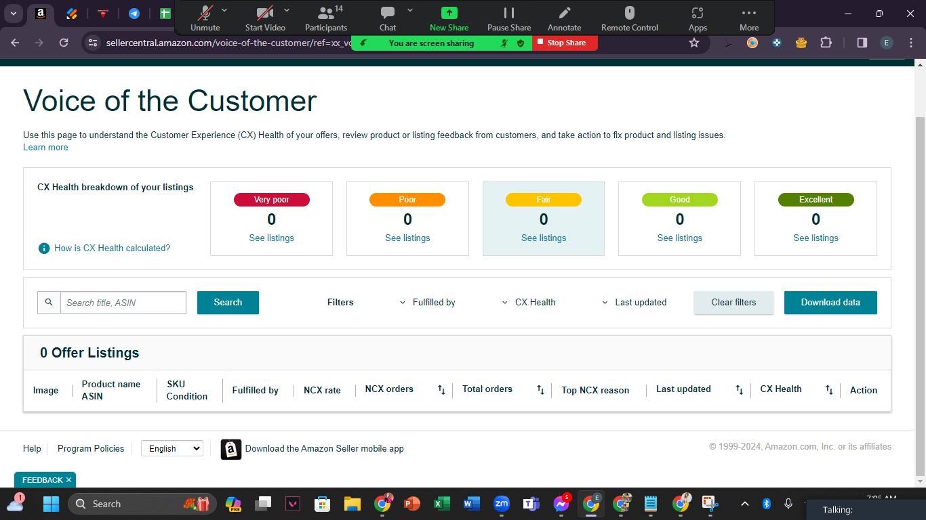Sort the table by NCX orders
926x520 pixels.
[x=441, y=390]
